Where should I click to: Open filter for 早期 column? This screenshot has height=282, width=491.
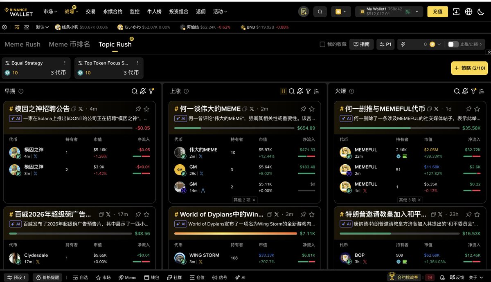point(151,91)
